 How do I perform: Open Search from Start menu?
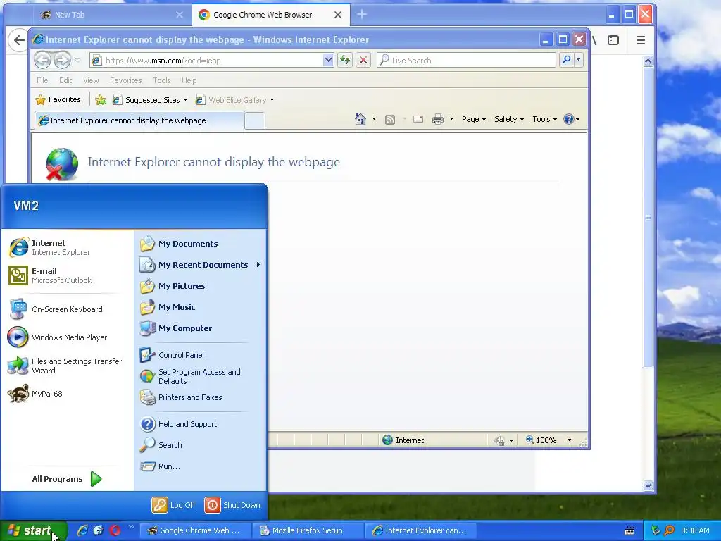(161, 445)
